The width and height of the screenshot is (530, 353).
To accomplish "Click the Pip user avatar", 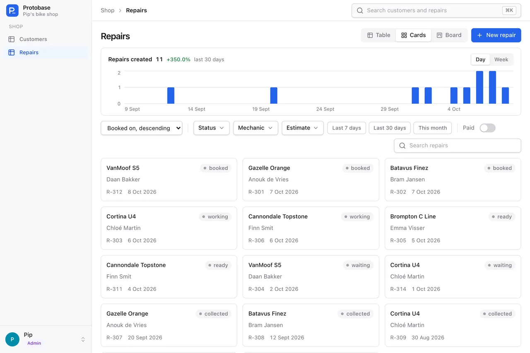I will [x=12, y=339].
